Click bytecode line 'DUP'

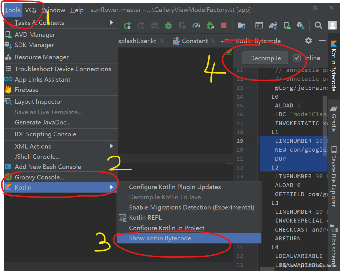pos(280,159)
